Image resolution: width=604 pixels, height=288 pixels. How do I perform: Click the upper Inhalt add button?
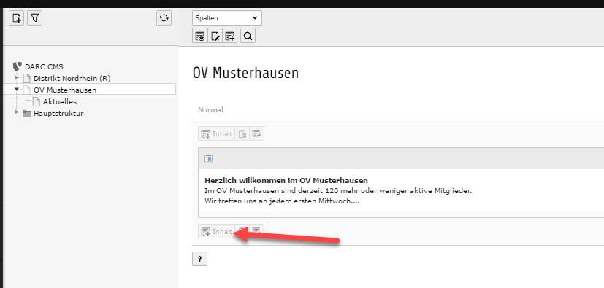[x=216, y=134]
